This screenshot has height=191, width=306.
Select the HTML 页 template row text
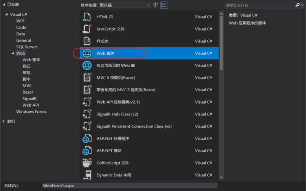click(x=105, y=17)
